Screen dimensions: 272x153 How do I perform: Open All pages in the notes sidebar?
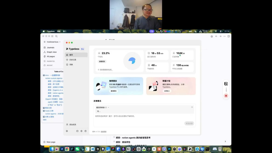51,56
